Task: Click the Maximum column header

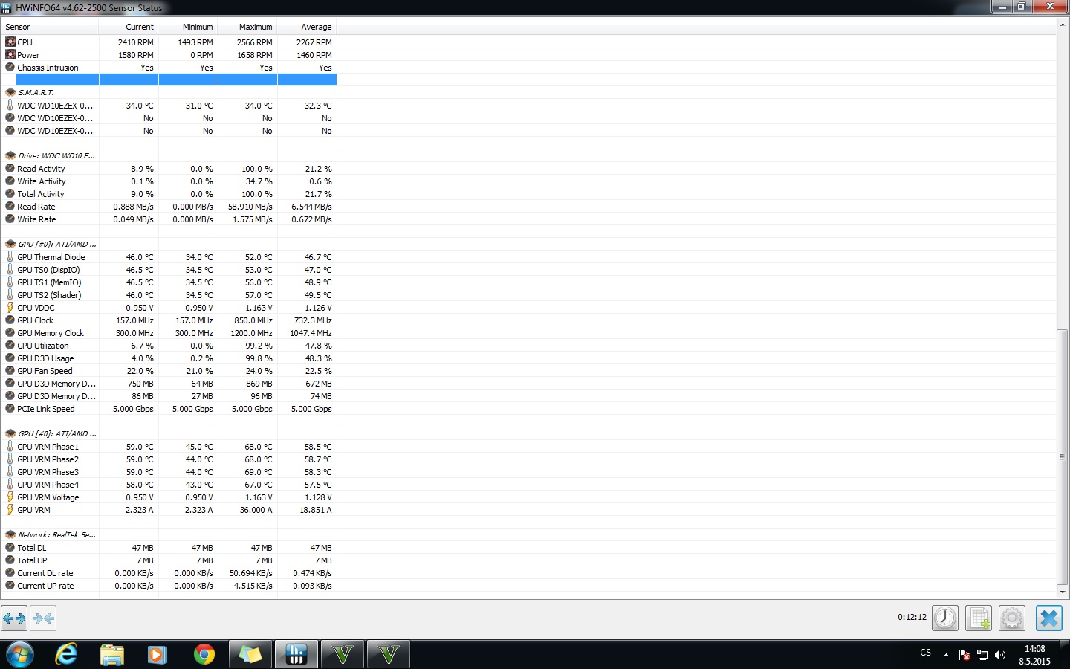Action: [x=247, y=27]
